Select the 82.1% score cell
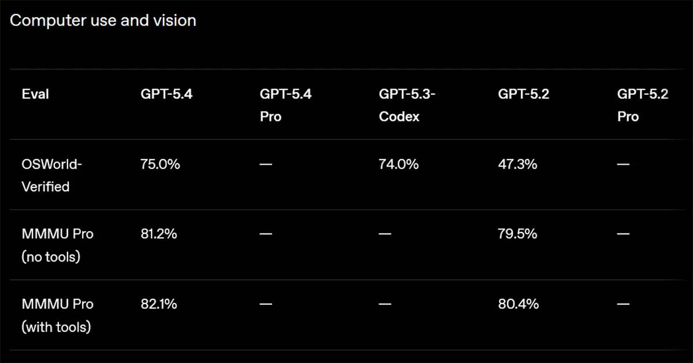Screen dimensions: 693x363 click(x=158, y=304)
